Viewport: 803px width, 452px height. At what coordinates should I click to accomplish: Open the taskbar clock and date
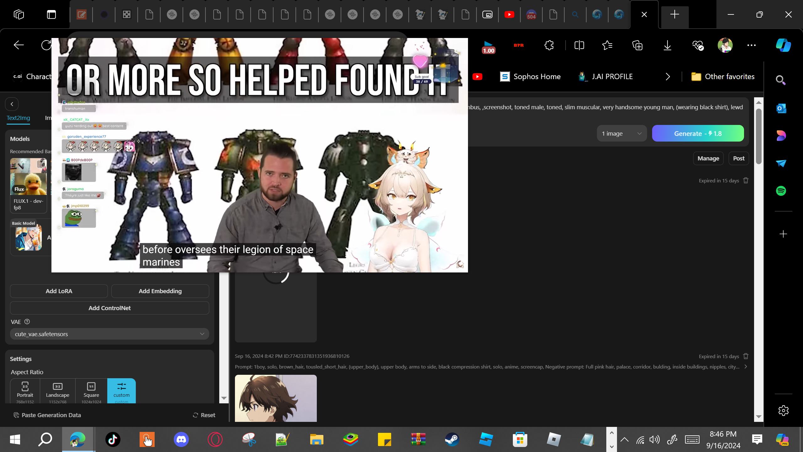pos(723,439)
